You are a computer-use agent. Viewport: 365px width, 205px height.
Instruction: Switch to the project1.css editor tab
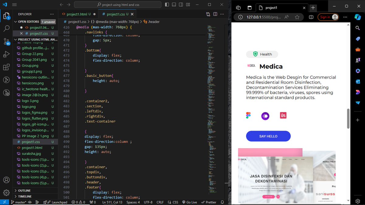click(x=117, y=14)
